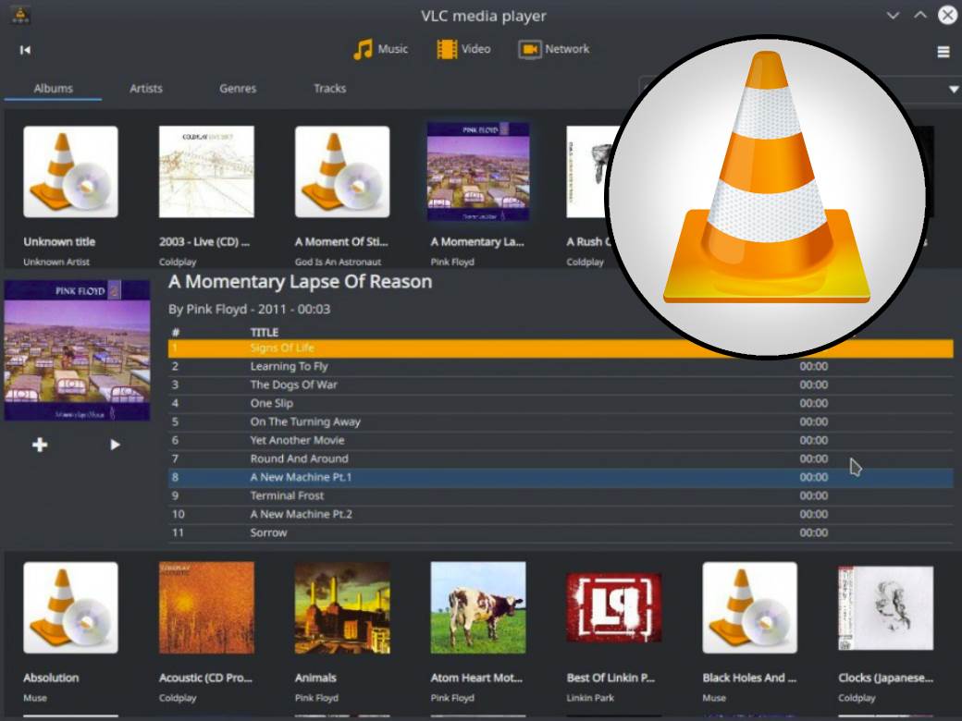This screenshot has width=962, height=721.
Task: Open the Network section
Action: tap(553, 49)
